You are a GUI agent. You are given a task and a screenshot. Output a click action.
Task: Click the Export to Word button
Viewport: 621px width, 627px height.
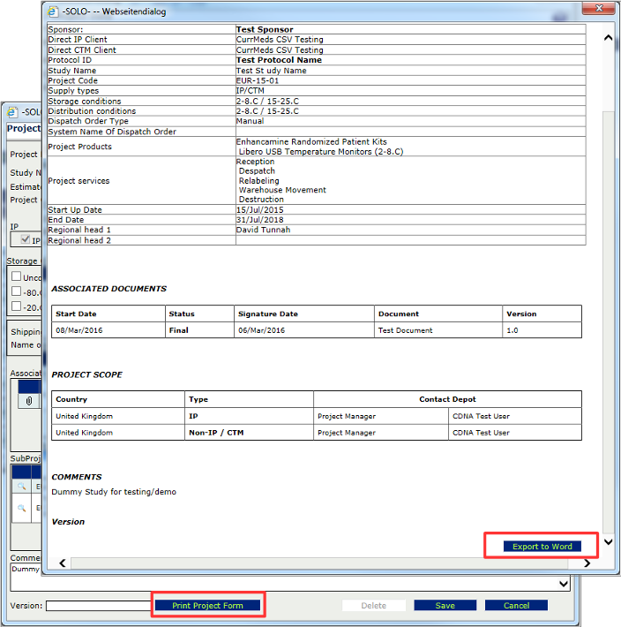pyautogui.click(x=542, y=547)
